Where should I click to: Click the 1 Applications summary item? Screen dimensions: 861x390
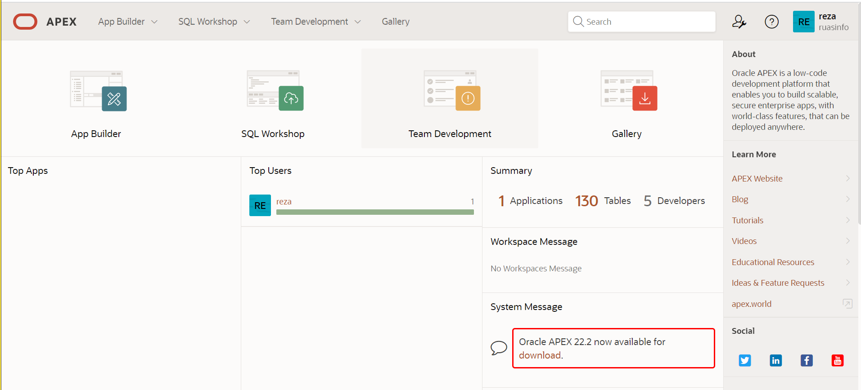pyautogui.click(x=530, y=201)
